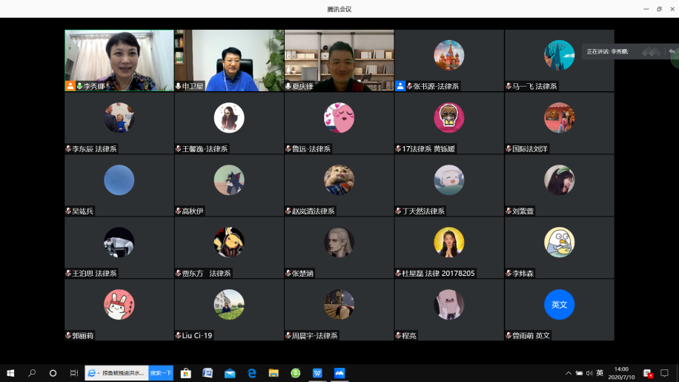The height and width of the screenshot is (382, 679).
Task: Click the 搜索一下 search button
Action: (161, 373)
